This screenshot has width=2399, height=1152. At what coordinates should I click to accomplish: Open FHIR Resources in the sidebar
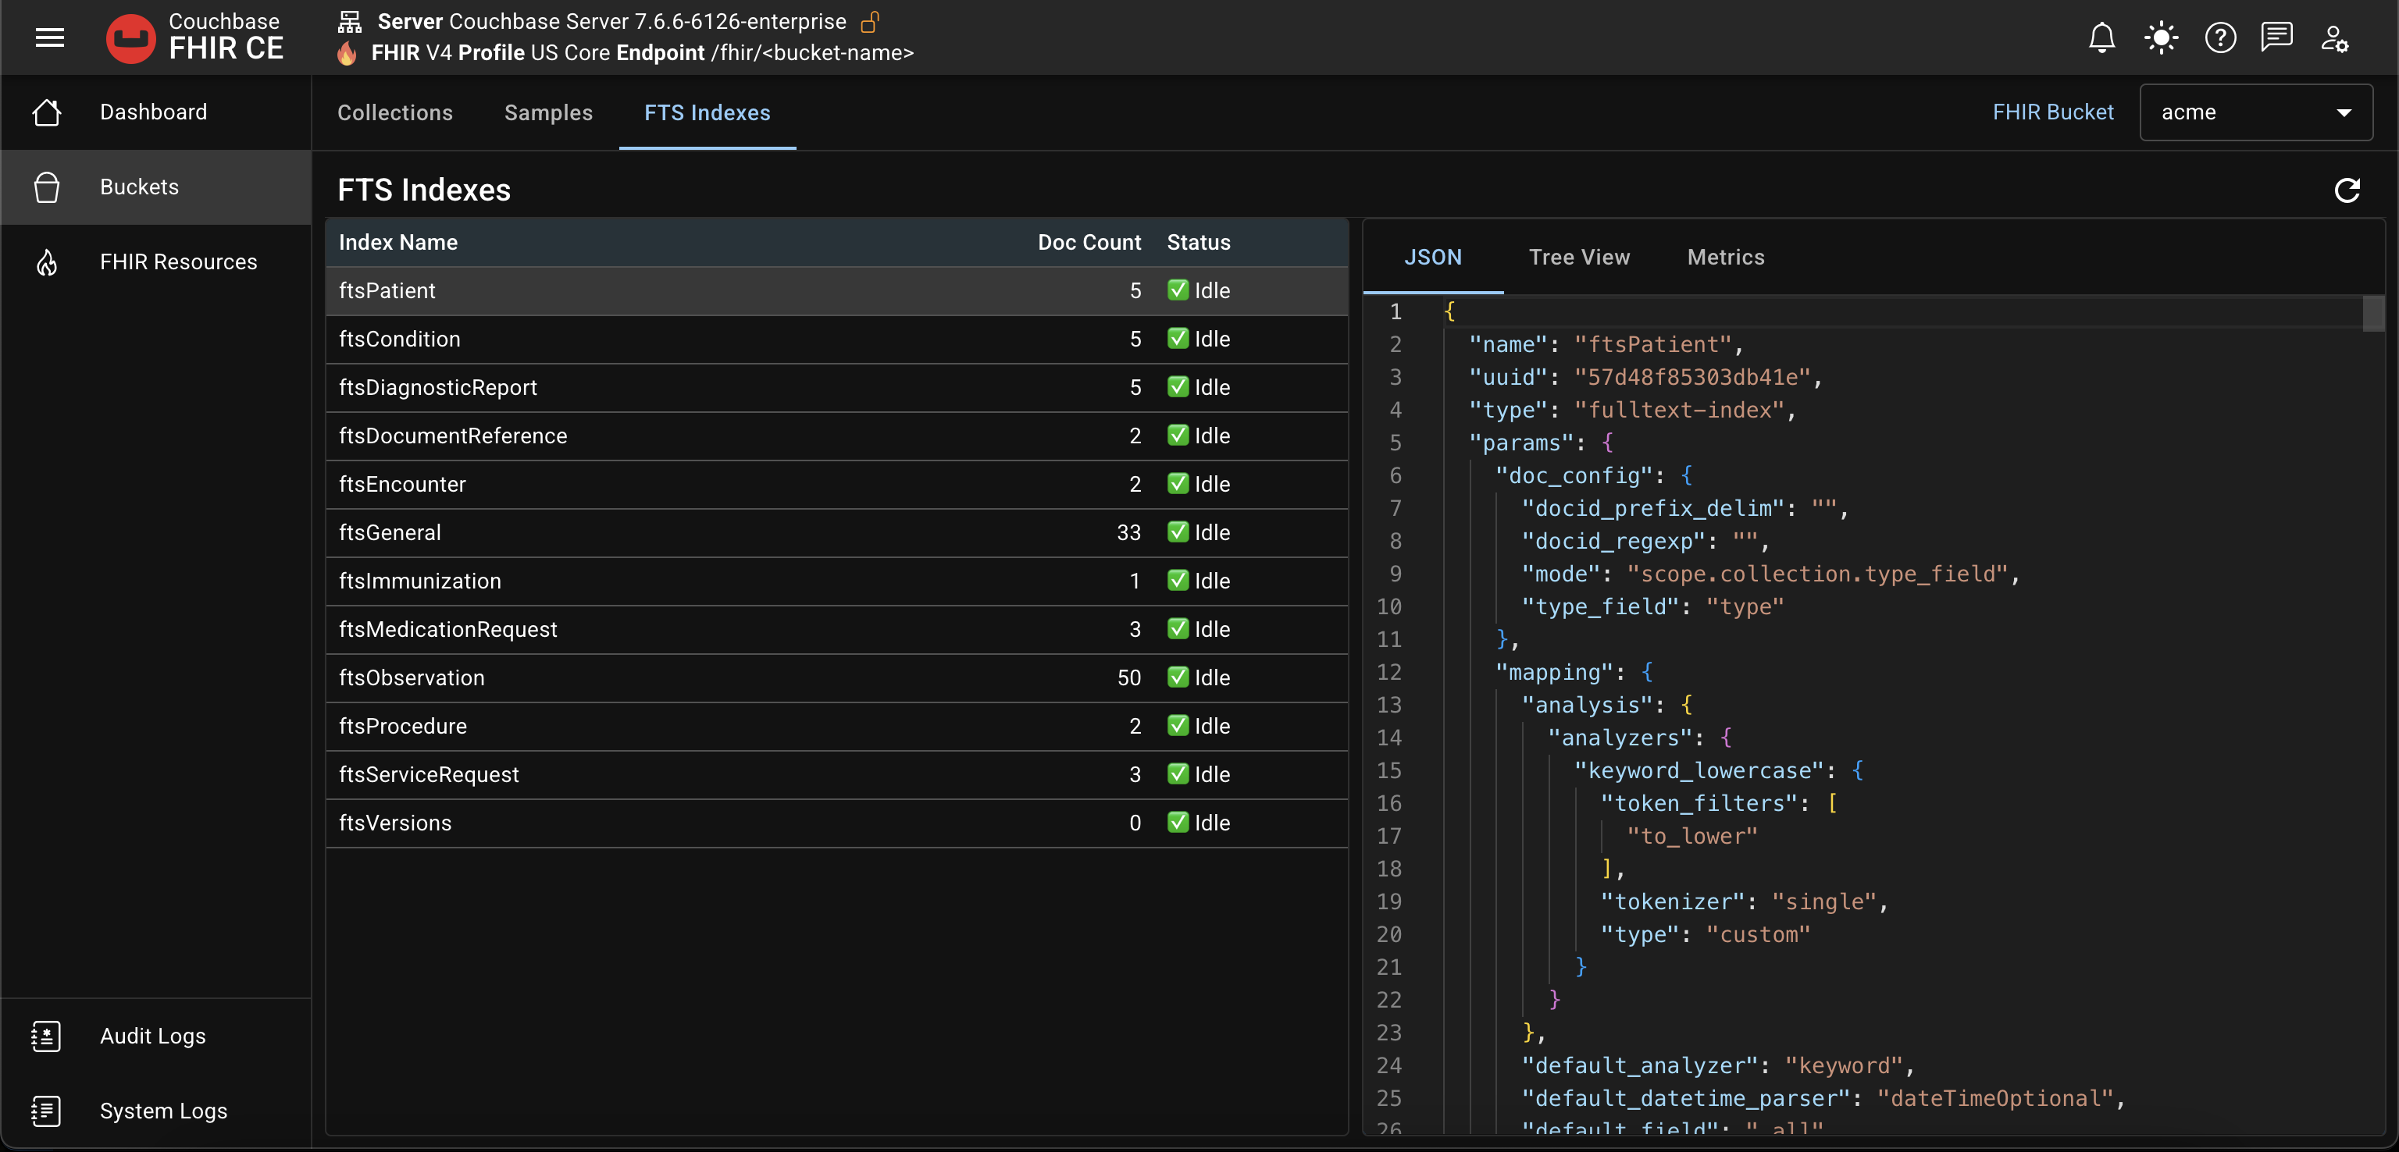(x=178, y=261)
